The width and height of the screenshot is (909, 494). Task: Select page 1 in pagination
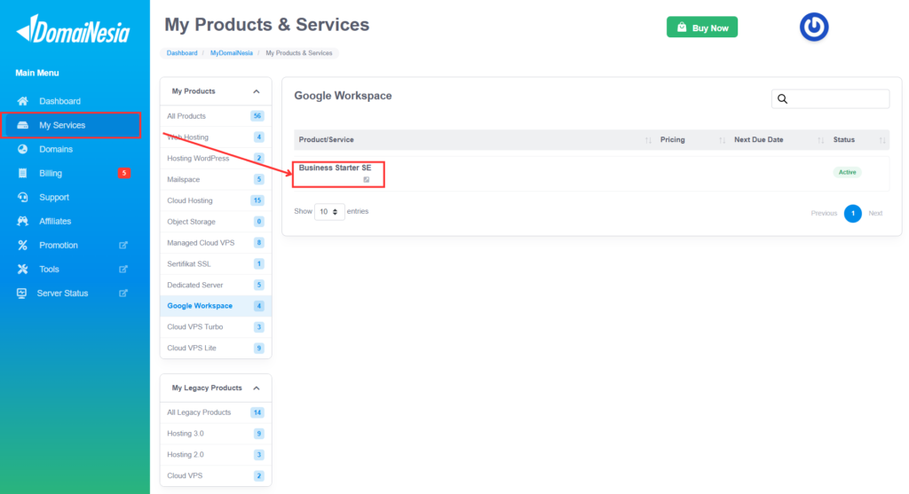click(853, 213)
